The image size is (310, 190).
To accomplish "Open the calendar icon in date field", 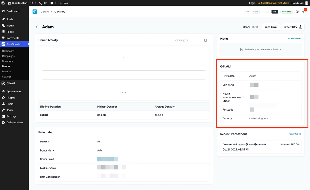I will point(206,40).
